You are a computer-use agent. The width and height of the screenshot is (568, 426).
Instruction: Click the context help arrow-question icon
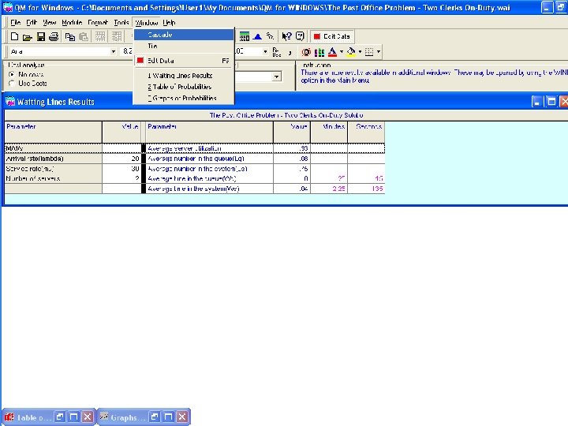tap(286, 36)
